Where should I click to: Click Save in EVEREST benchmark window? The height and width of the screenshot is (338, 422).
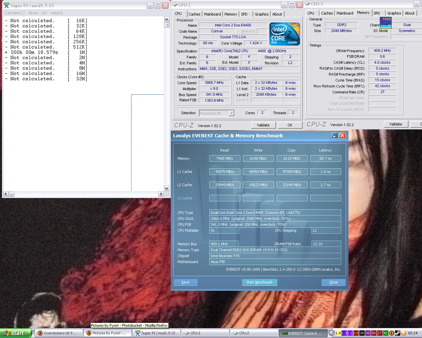pos(185,282)
